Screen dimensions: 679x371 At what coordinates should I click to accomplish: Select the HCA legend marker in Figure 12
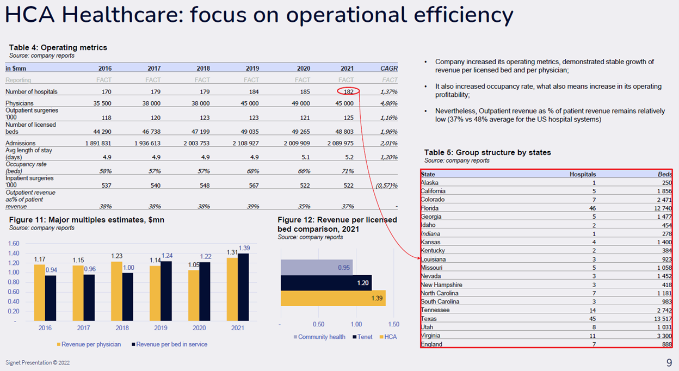click(380, 337)
